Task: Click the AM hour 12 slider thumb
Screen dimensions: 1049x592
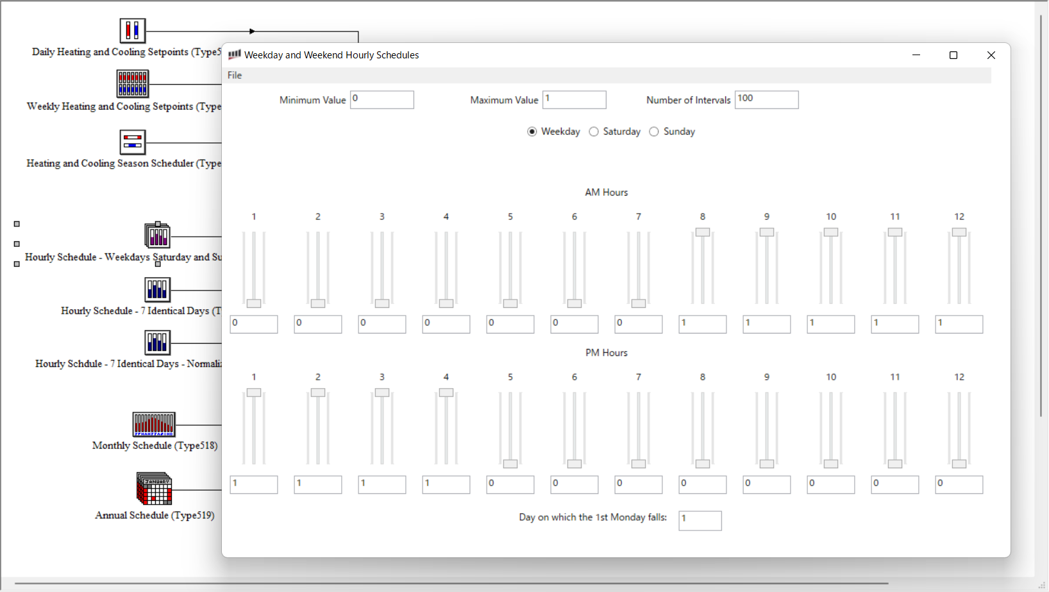Action: tap(959, 232)
